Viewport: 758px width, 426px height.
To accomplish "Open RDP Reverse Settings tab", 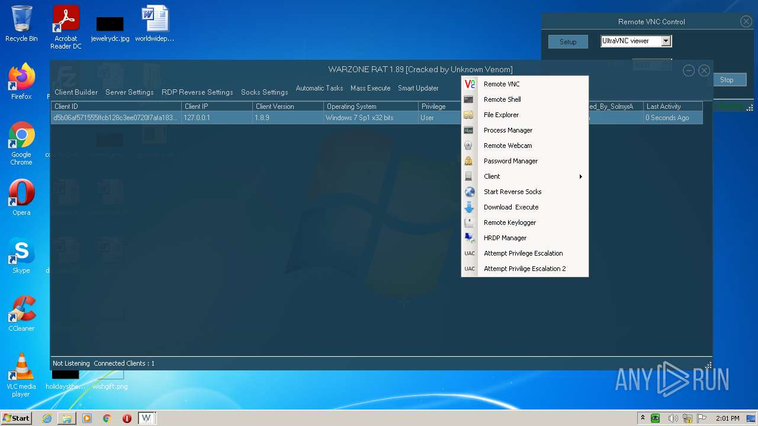I will (197, 92).
